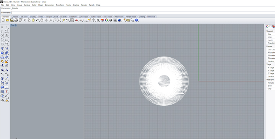Click the Explode orange burst icon

7,61
